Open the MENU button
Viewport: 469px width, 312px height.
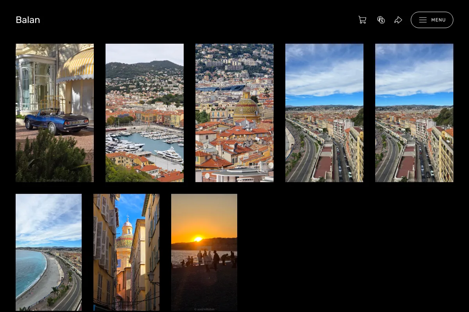click(x=432, y=20)
